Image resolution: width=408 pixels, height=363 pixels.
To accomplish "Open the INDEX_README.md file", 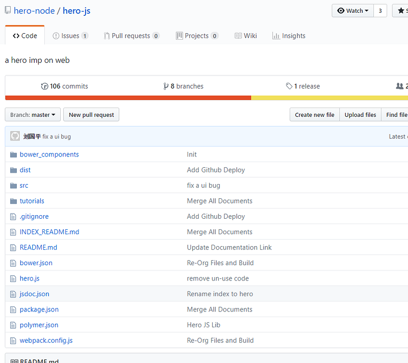I will pos(49,232).
